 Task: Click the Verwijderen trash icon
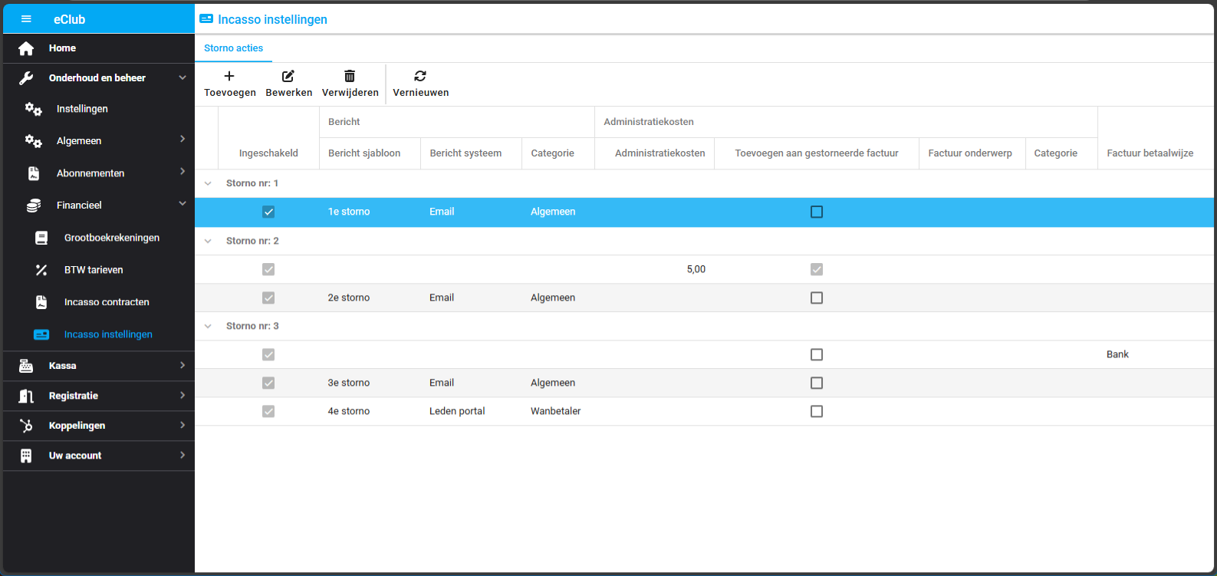350,76
